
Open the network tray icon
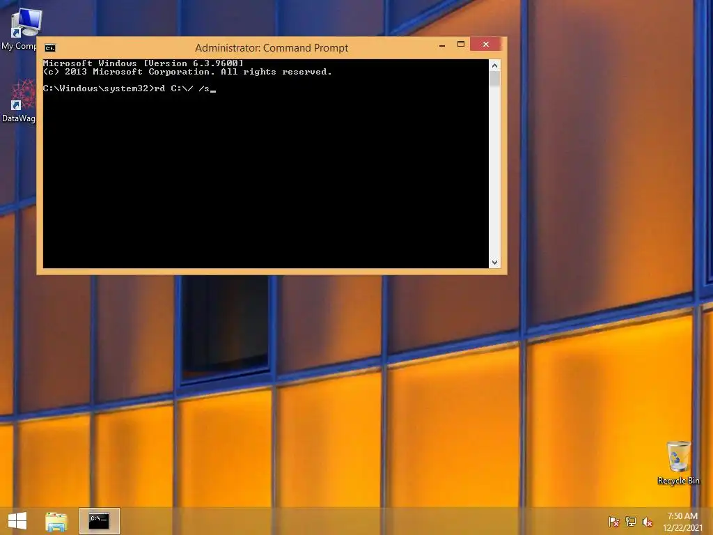(630, 522)
